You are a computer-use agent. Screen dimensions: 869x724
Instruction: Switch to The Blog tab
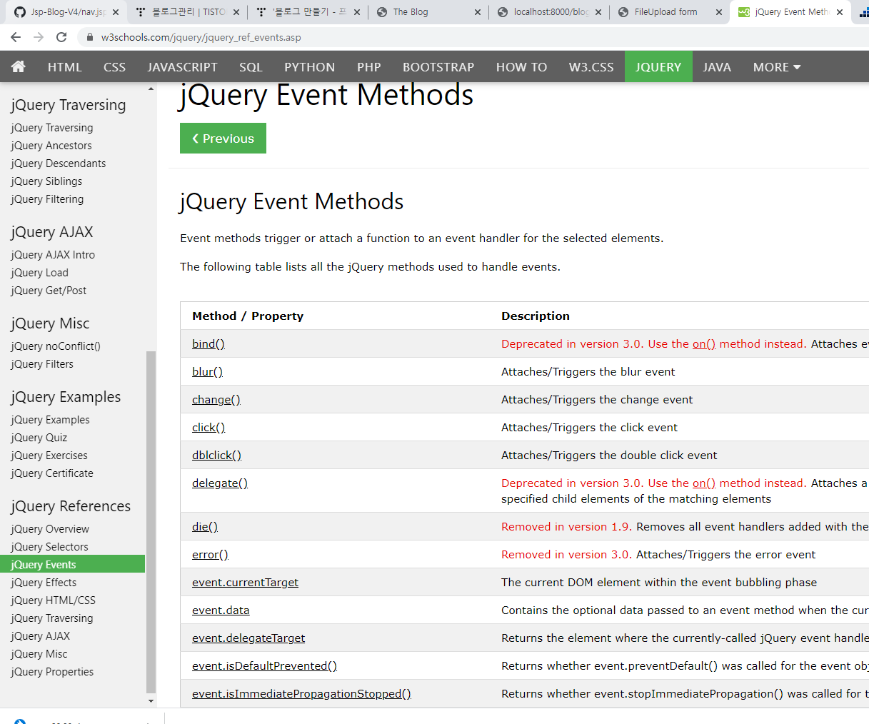[x=429, y=12]
